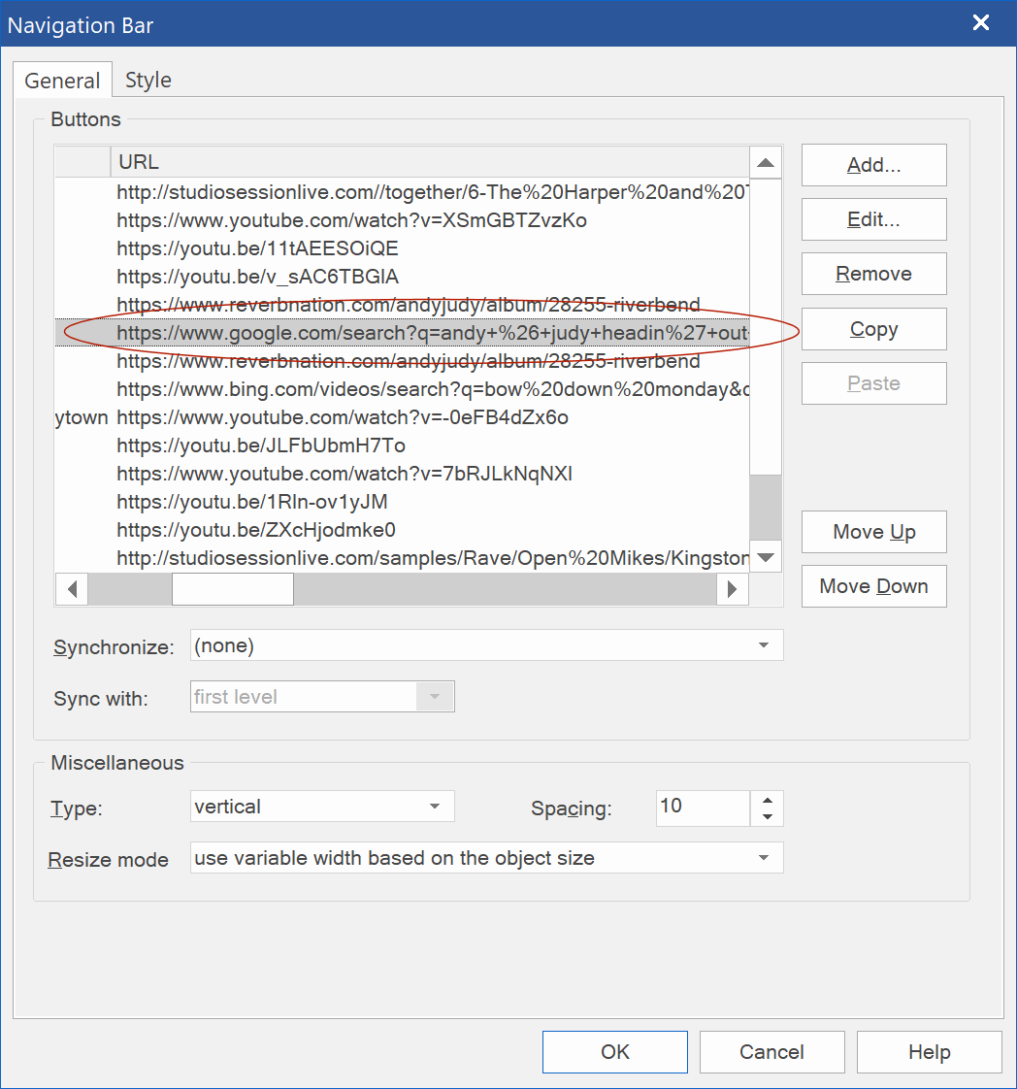Image resolution: width=1017 pixels, height=1089 pixels.
Task: Remove the selected URL entry
Action: coord(873,274)
